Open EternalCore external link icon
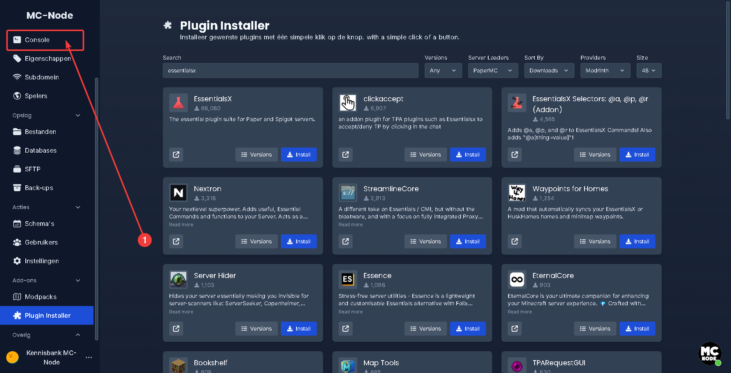This screenshot has width=731, height=373. (515, 329)
